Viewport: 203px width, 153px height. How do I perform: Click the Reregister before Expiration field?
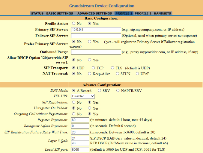point(80,126)
